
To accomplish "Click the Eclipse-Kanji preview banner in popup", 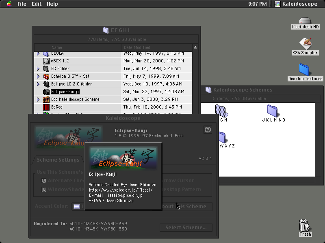I will tap(123, 158).
